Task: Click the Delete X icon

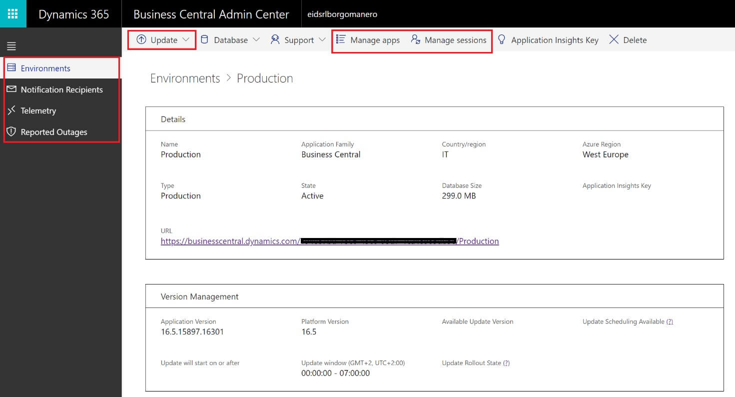Action: pos(614,40)
